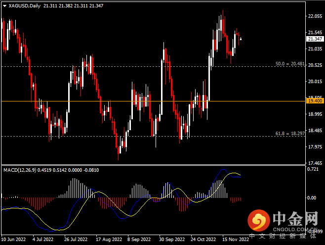The image size is (325, 245).
Task: Click the 10 Jun 2022 date label
Action: click(13, 239)
